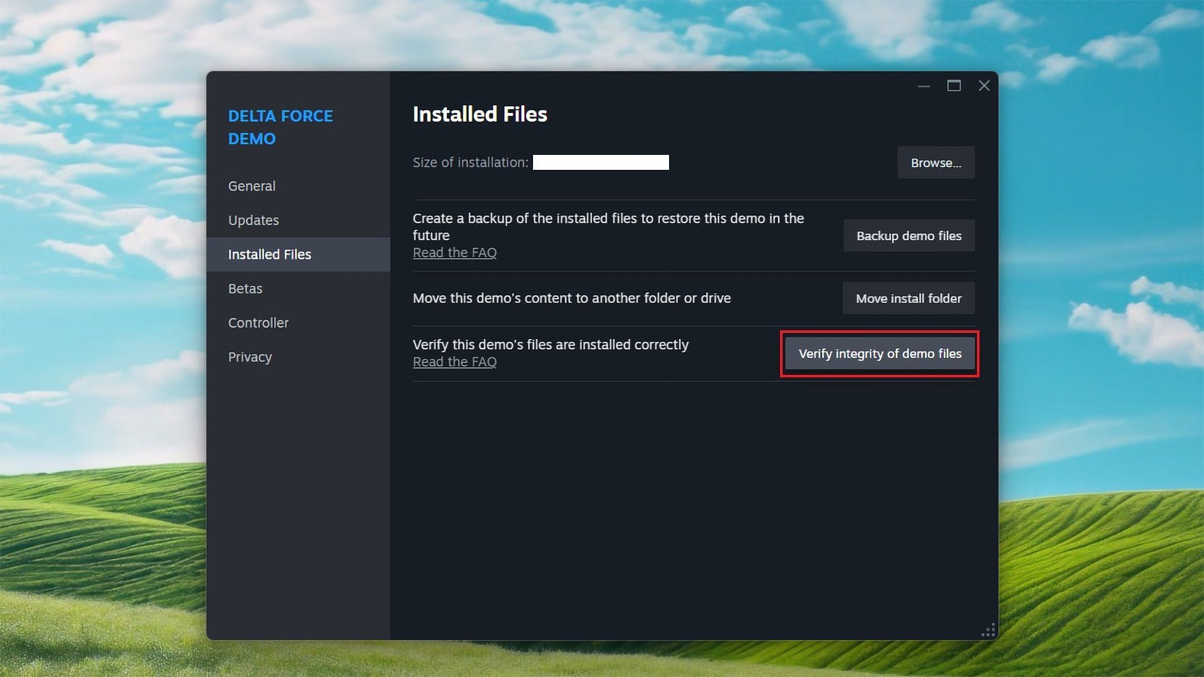This screenshot has width=1204, height=677.
Task: Start Verify integrity of demo files
Action: 880,354
